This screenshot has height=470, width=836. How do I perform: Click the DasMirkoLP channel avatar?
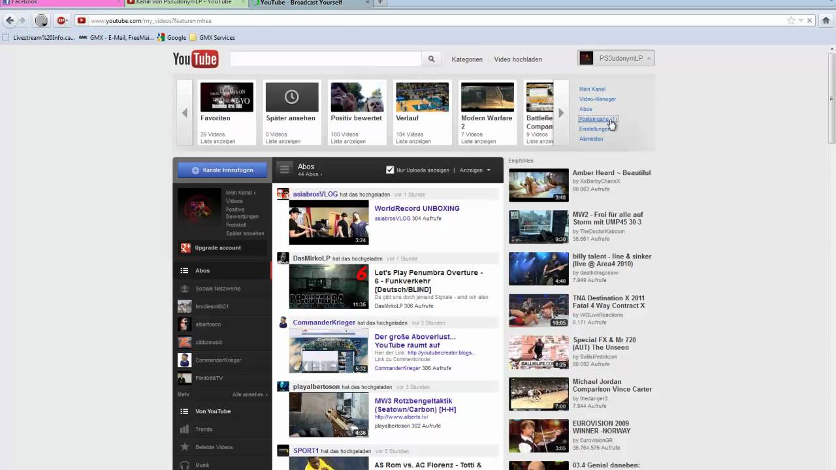[x=283, y=258]
